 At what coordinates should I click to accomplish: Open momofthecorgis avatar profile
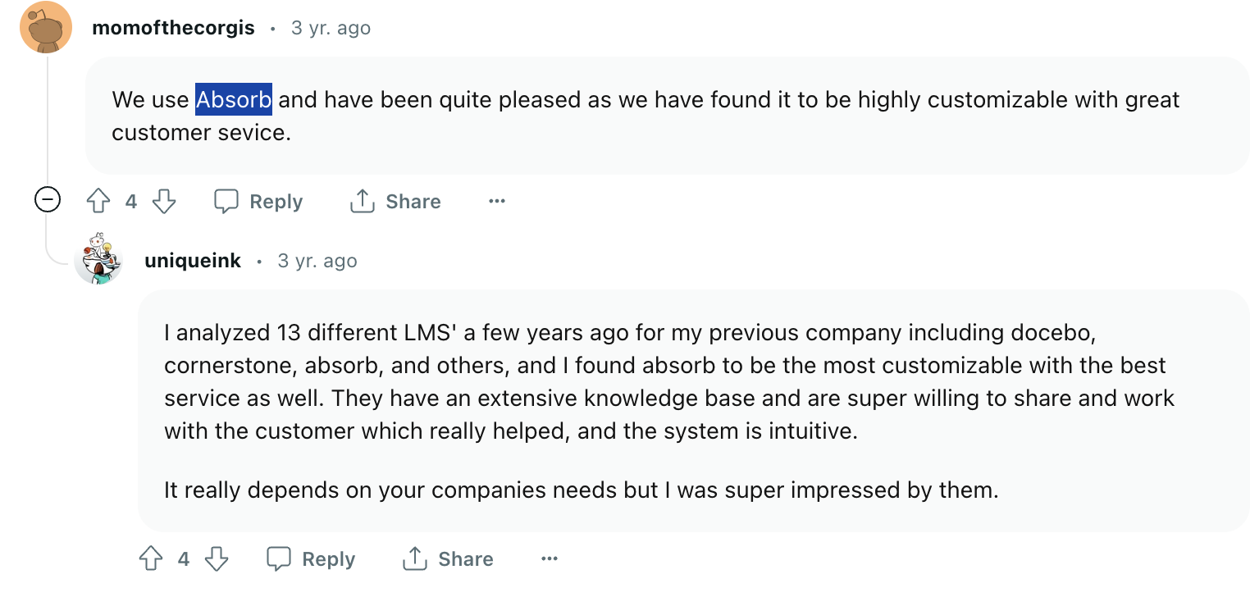coord(45,28)
